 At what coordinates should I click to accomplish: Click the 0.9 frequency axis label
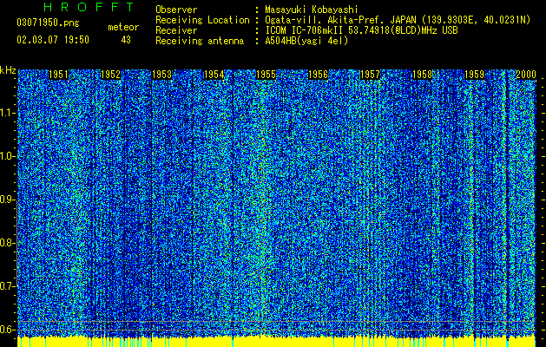pos(8,200)
